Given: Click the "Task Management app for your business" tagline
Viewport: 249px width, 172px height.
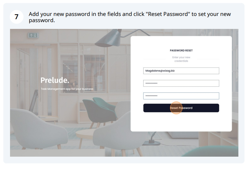Looking at the screenshot, I should point(67,89).
